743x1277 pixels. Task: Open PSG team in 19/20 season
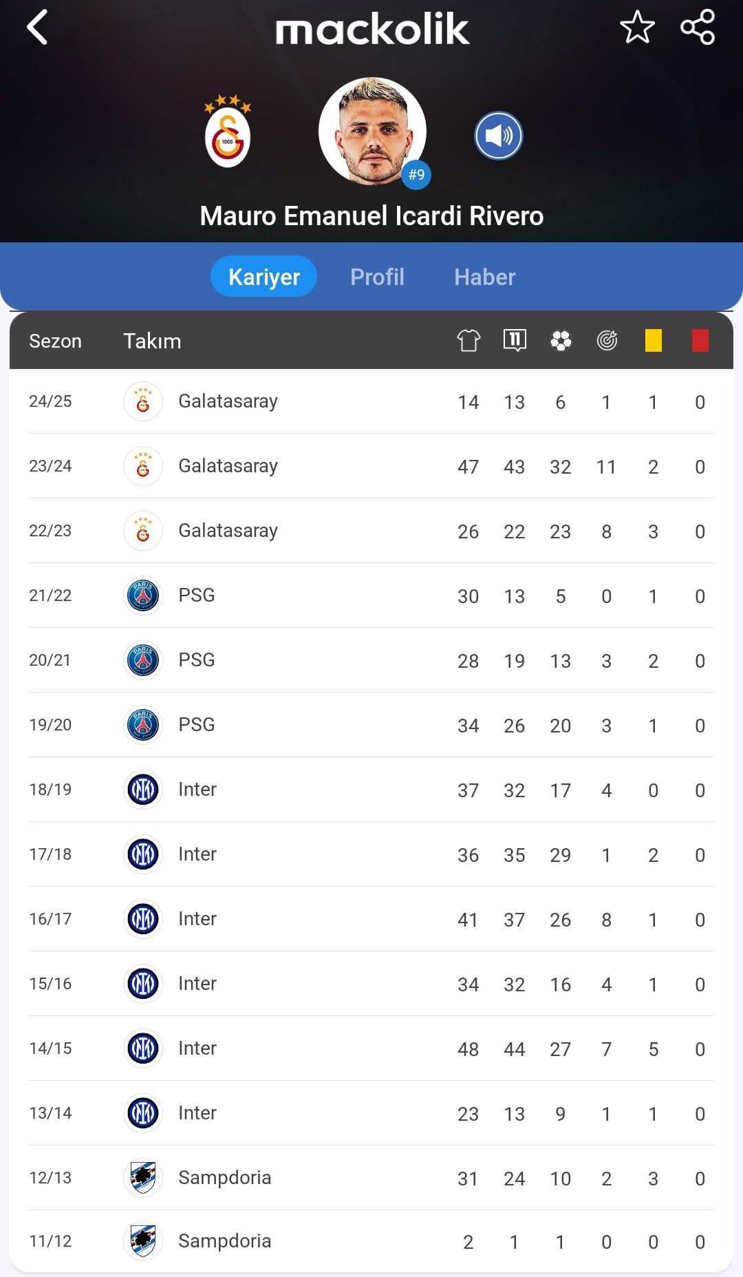197,725
